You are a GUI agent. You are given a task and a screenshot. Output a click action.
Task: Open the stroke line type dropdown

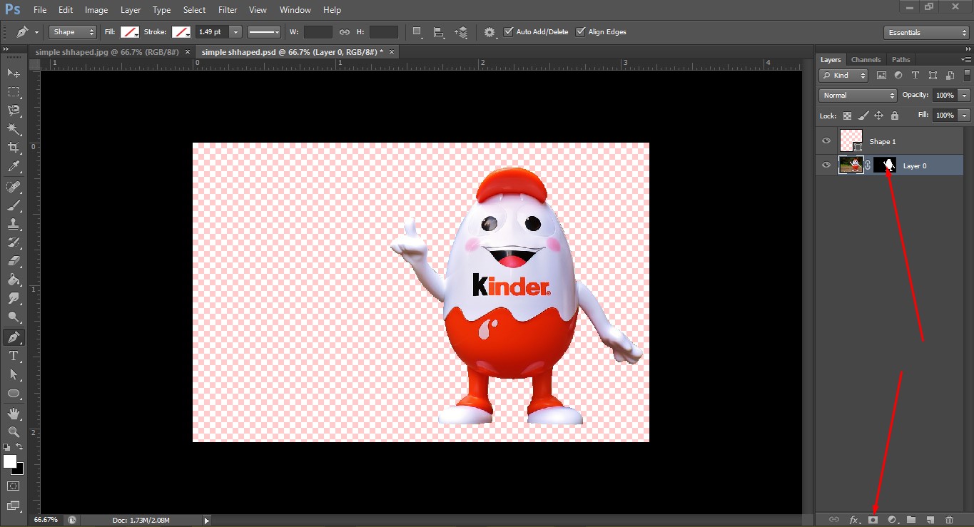[x=264, y=32]
